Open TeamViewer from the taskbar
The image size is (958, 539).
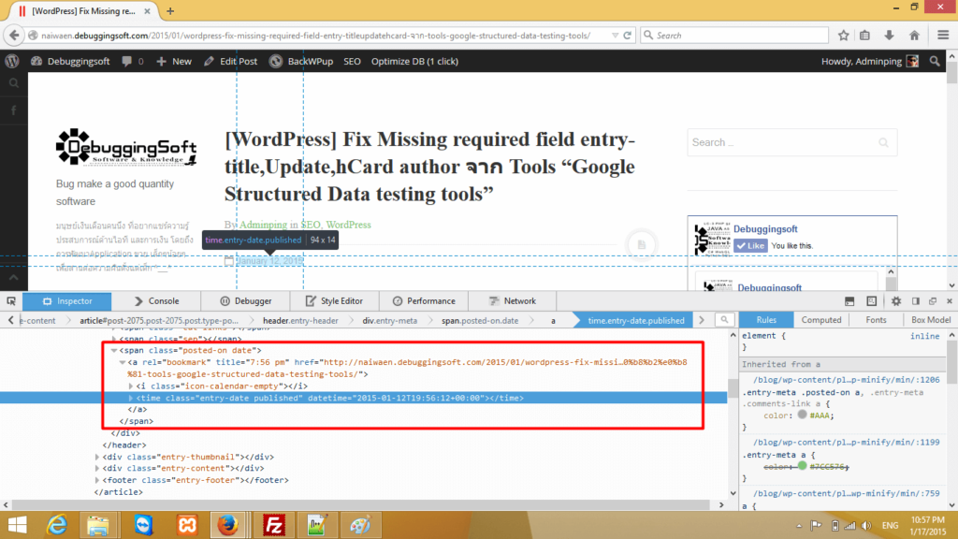(143, 525)
